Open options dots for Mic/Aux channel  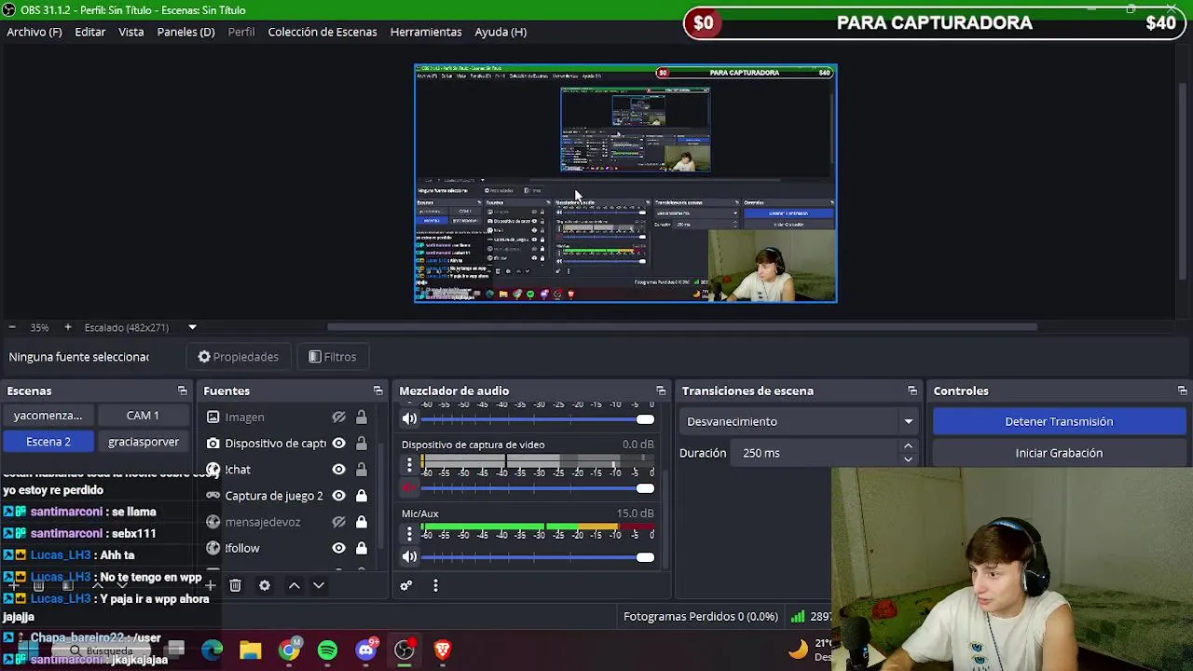(409, 534)
